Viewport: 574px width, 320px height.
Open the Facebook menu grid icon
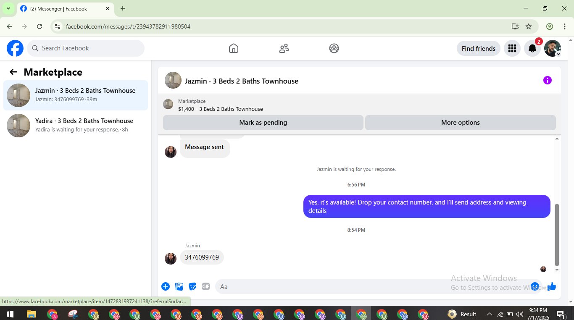click(x=512, y=48)
